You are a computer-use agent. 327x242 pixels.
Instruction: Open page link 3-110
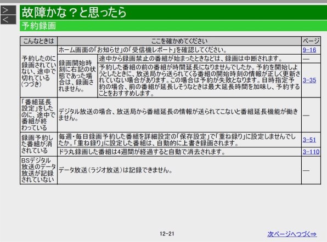coord(311,152)
